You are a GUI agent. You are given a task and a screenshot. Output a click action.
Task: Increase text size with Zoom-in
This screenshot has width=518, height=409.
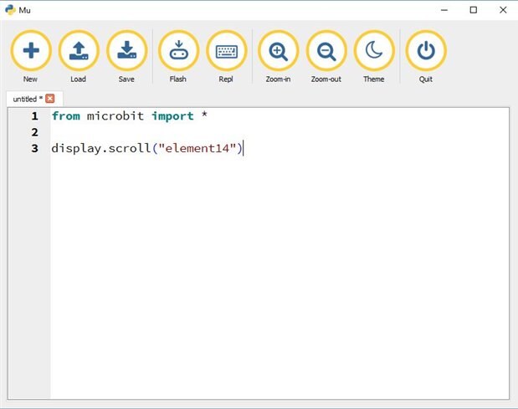point(279,51)
